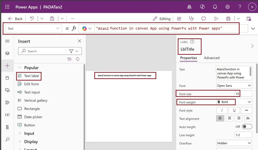Screen dimensions: 258x150
Task: Open the Text property selector dropdown
Action: [34, 29]
